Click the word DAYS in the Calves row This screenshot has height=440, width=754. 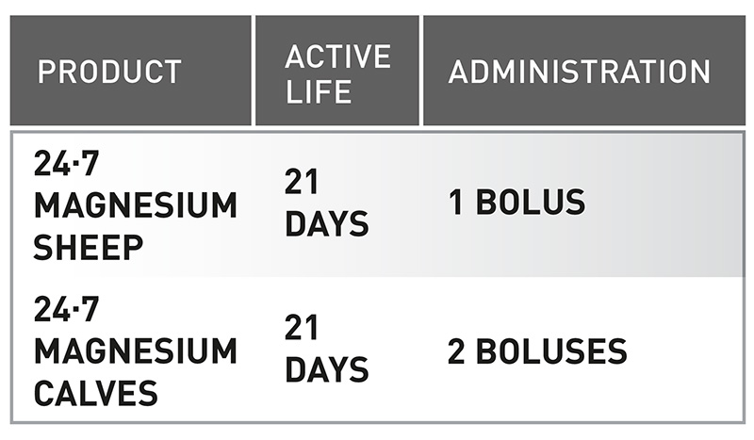click(x=325, y=370)
